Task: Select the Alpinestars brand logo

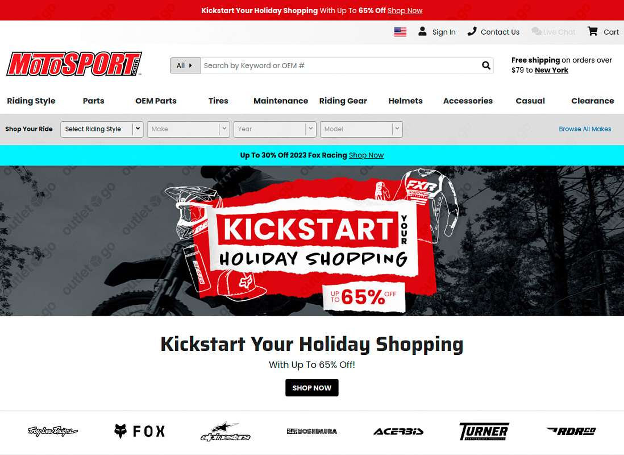Action: click(x=225, y=432)
